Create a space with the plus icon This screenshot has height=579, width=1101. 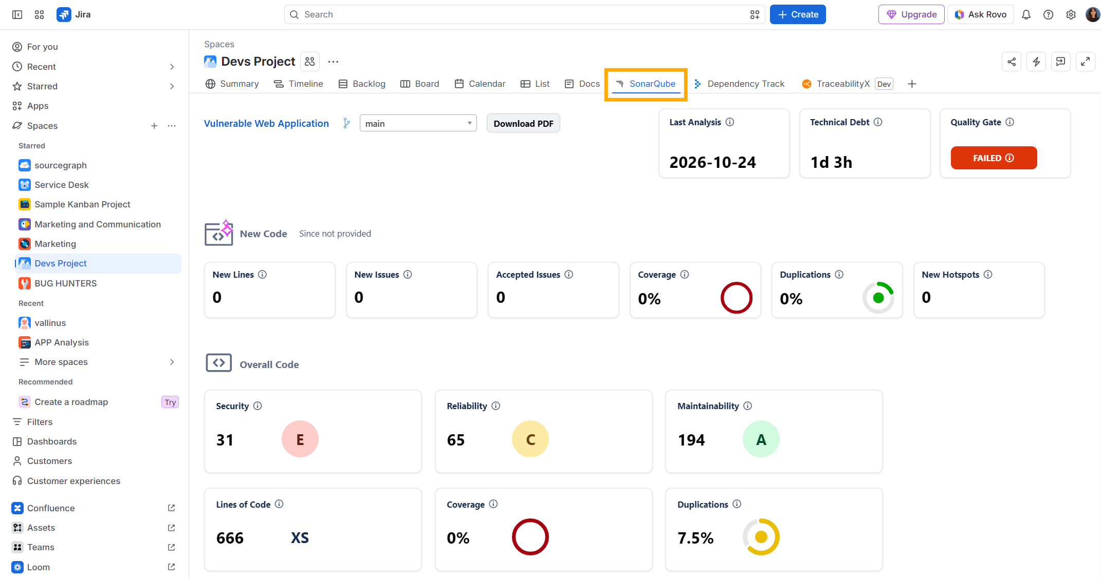(154, 126)
